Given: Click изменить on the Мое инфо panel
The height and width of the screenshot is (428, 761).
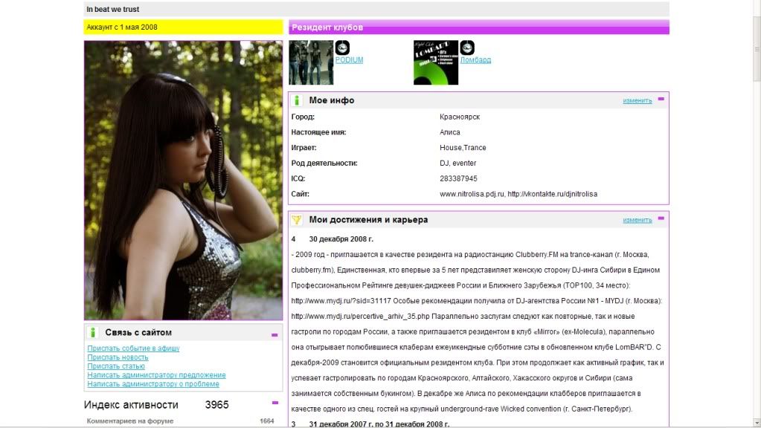Looking at the screenshot, I should [638, 99].
